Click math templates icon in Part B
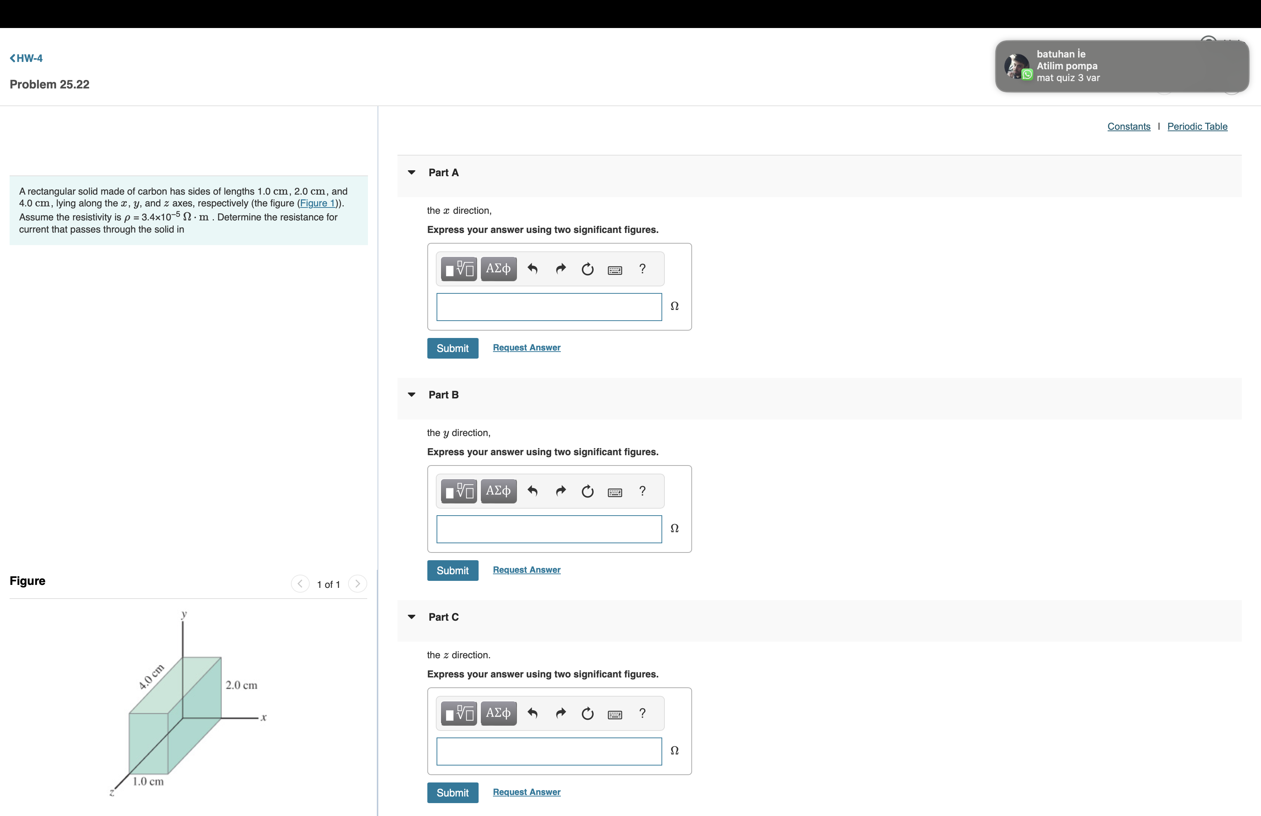 pos(459,491)
